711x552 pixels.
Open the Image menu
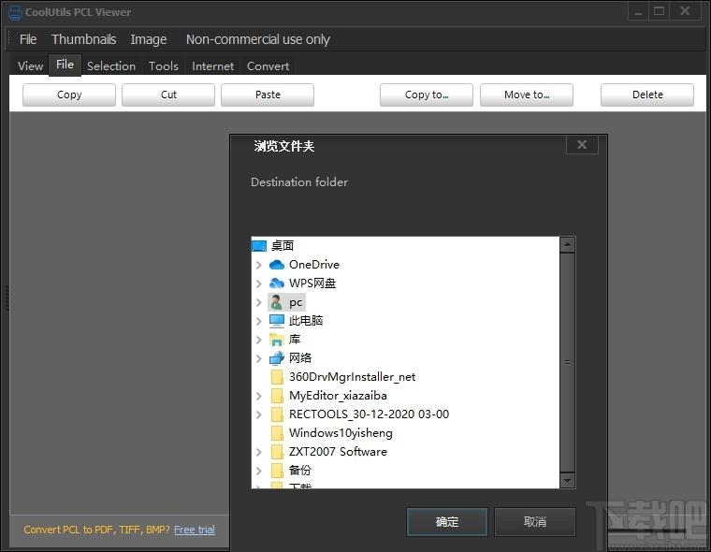click(149, 39)
